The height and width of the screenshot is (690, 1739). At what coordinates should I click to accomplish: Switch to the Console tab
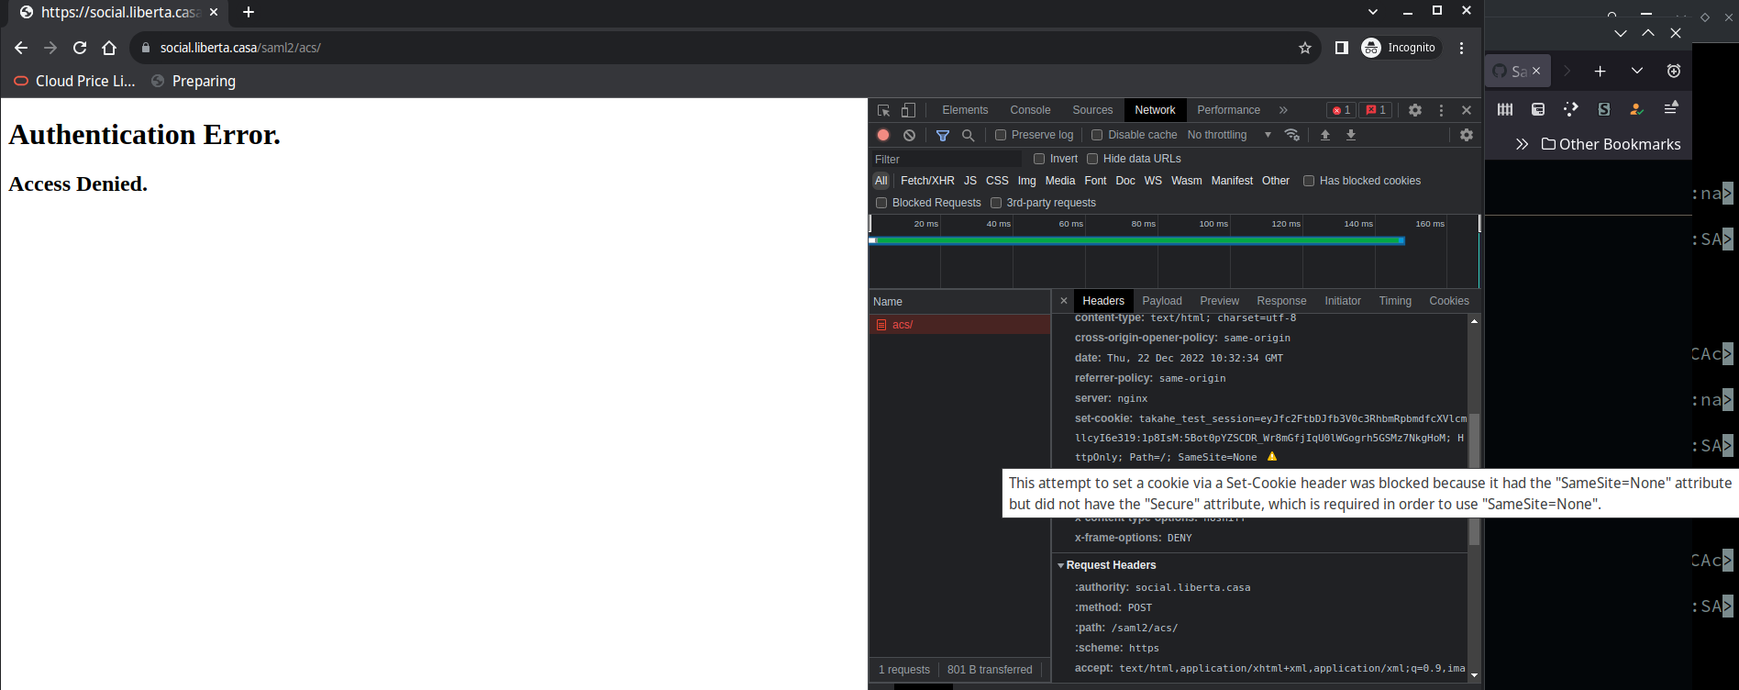click(1030, 110)
